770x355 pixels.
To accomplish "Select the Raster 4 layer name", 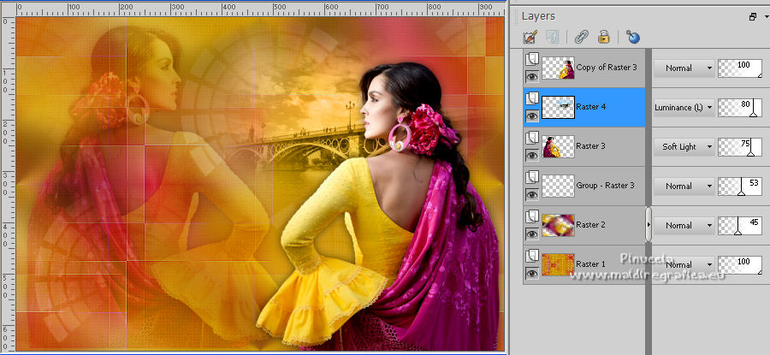I will [590, 107].
